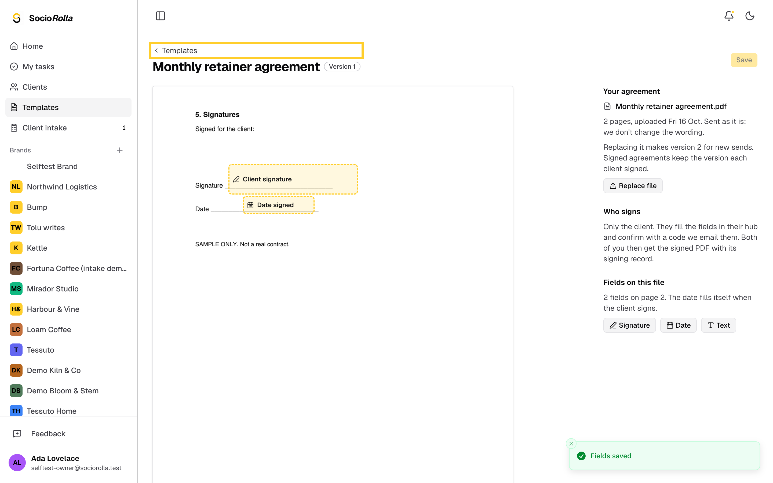
Task: Click the T avatar for Tessuto
Action: click(16, 350)
